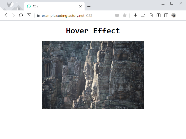Bookmark this page with the star icon
This screenshot has width=186, height=139.
click(x=125, y=15)
